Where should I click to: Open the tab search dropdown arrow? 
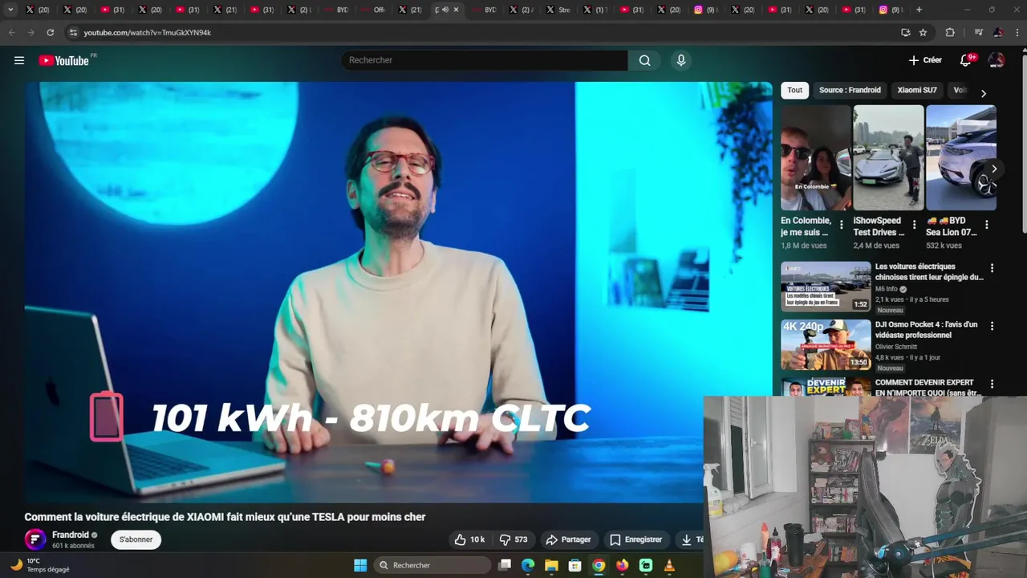(10, 10)
